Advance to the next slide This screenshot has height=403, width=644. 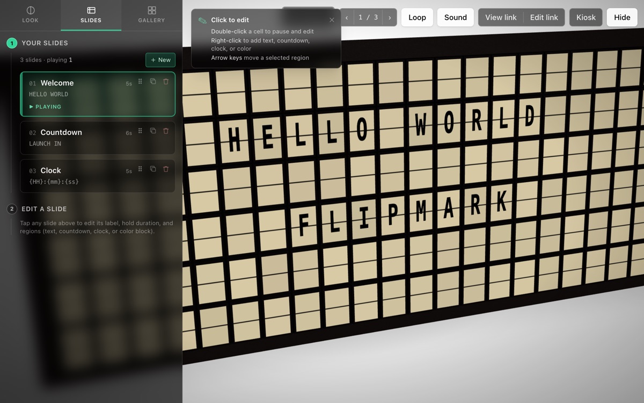[x=390, y=18]
